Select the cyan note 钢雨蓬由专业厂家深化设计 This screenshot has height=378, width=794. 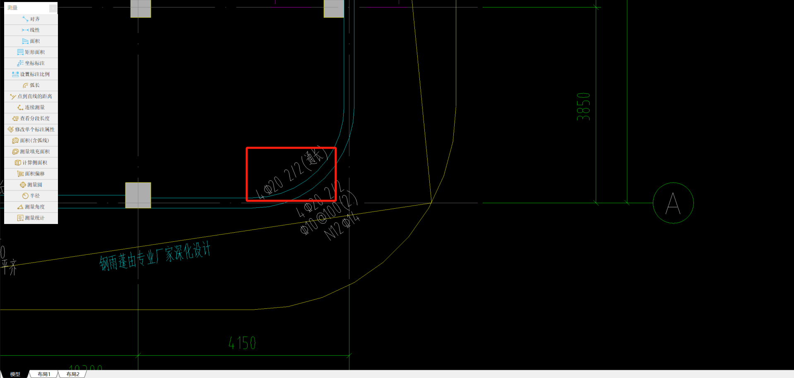point(155,257)
